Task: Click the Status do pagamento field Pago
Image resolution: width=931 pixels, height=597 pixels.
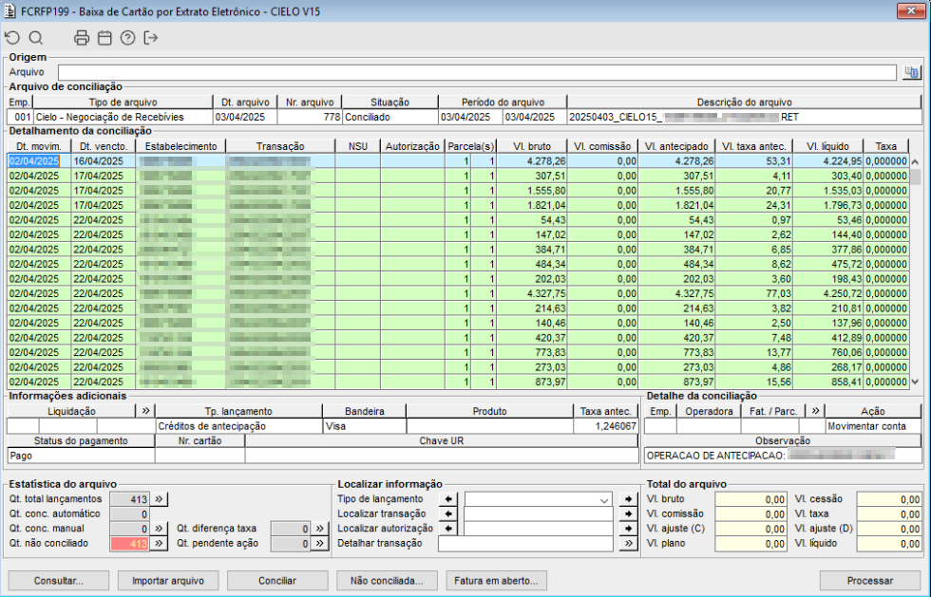Action: (81, 456)
